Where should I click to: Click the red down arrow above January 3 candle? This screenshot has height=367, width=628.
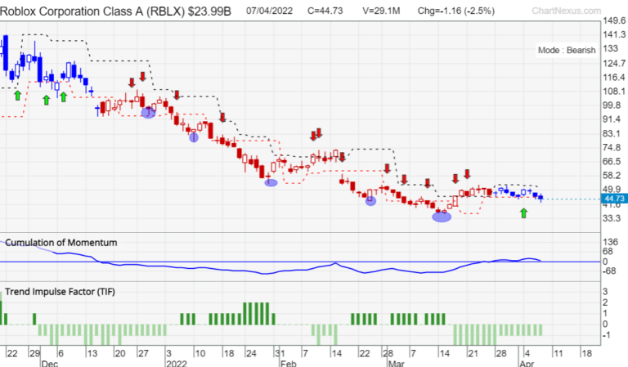click(x=177, y=95)
